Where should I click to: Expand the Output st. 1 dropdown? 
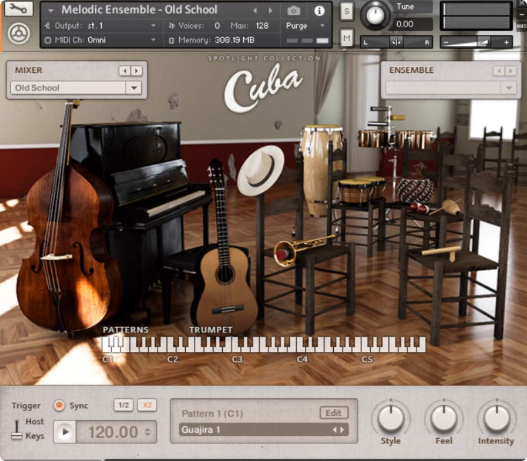pyautogui.click(x=153, y=26)
